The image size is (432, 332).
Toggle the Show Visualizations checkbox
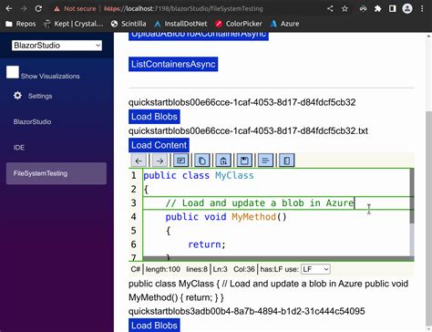tap(13, 72)
